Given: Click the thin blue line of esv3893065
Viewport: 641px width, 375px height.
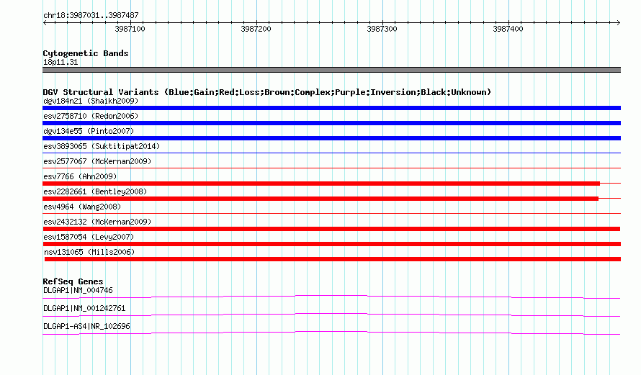Looking at the screenshot, I should tap(331, 153).
